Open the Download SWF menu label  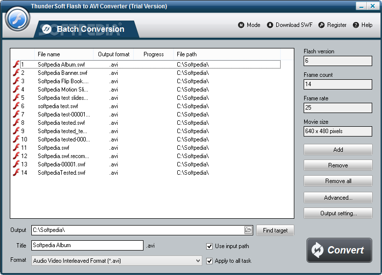click(x=294, y=25)
